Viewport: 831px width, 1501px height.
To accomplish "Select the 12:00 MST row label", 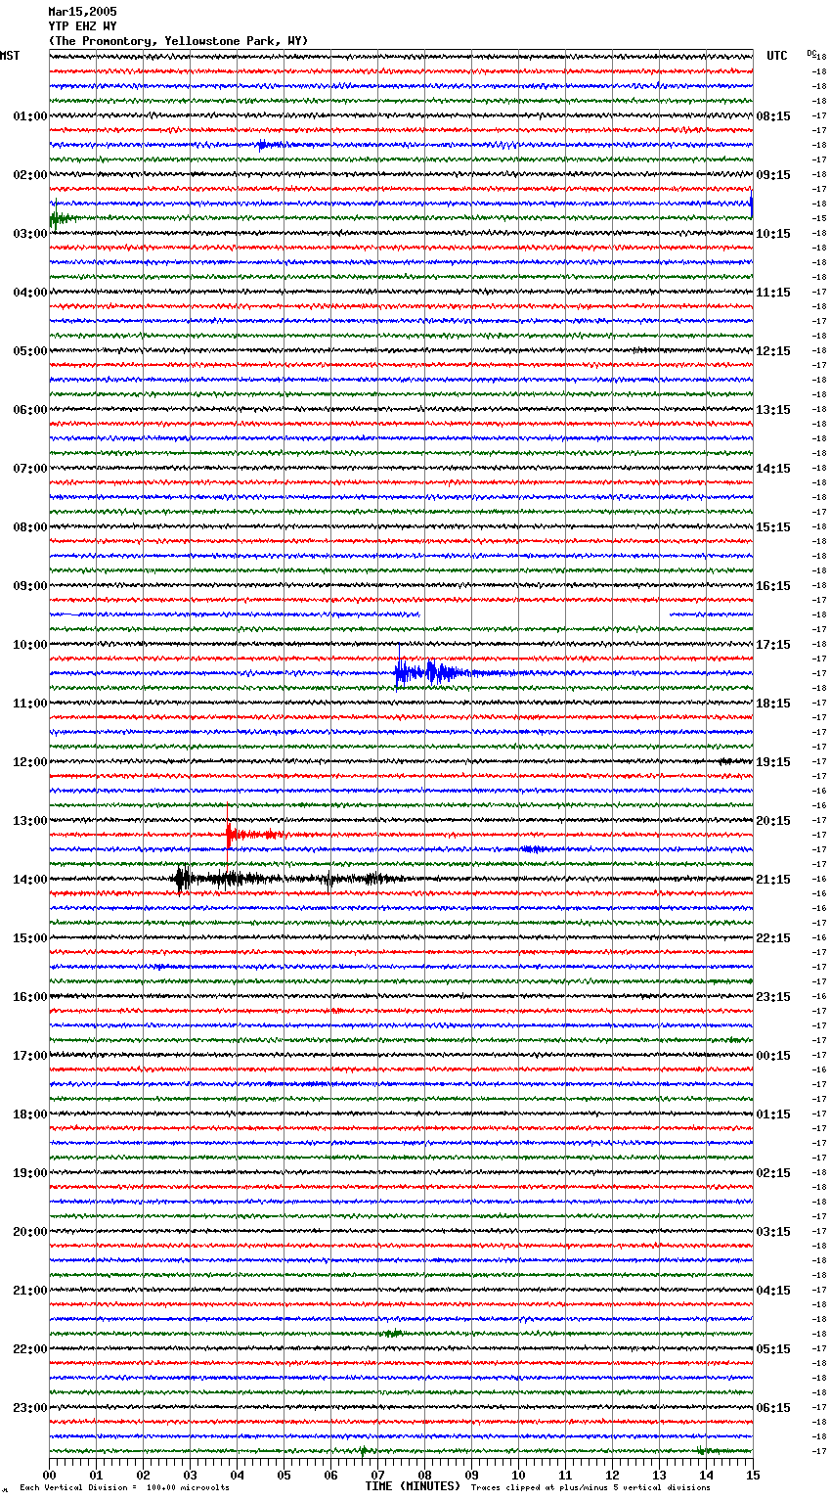I will (x=30, y=762).
